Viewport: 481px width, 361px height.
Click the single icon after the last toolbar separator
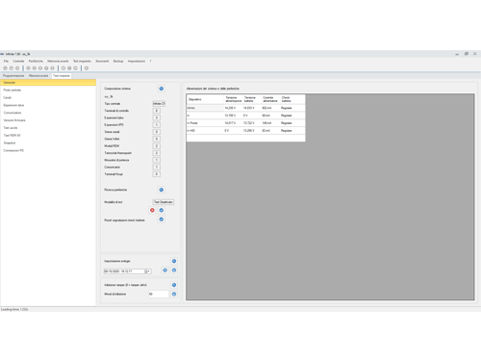(87, 68)
